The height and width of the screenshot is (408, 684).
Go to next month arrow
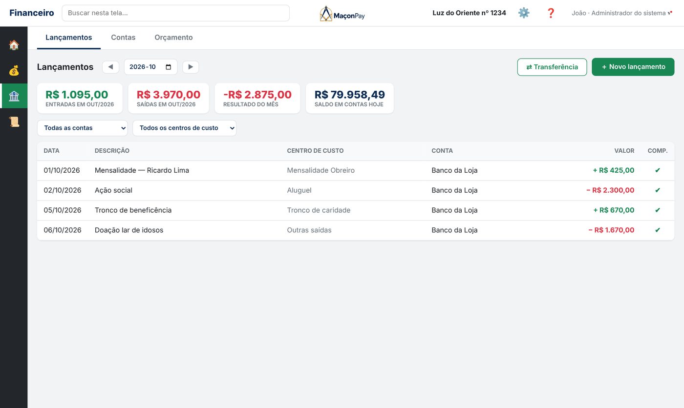tap(191, 67)
